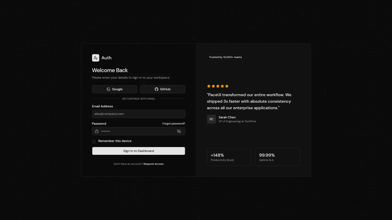The width and height of the screenshot is (392, 220).
Task: Click the +148% Productivity Boost card
Action: click(229, 157)
